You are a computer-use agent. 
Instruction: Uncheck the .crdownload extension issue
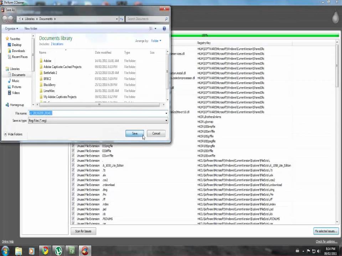coord(73,185)
